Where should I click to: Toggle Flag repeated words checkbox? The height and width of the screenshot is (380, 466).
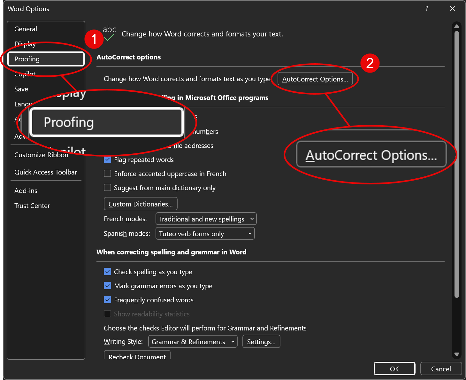[108, 159]
